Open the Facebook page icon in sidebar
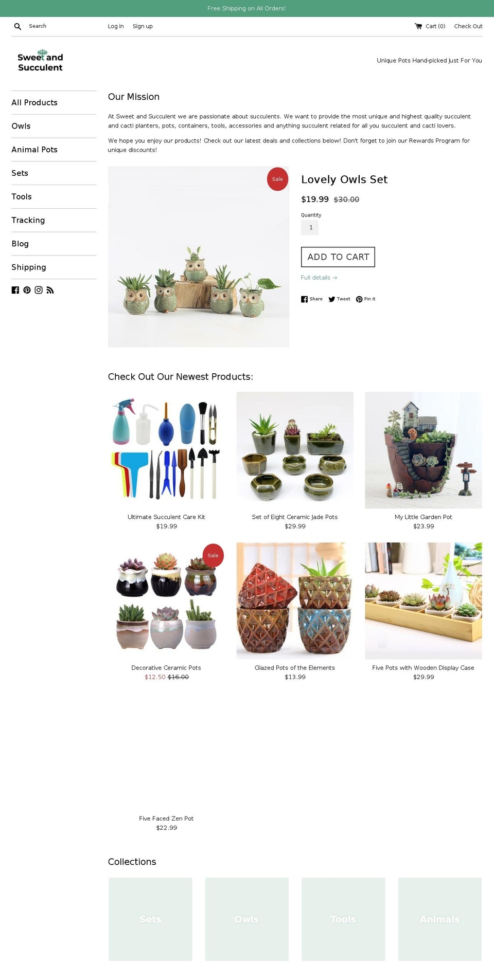This screenshot has height=964, width=494. click(15, 290)
